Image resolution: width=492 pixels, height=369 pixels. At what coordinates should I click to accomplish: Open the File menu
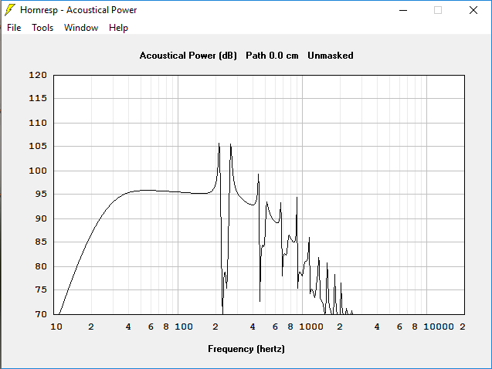point(14,28)
